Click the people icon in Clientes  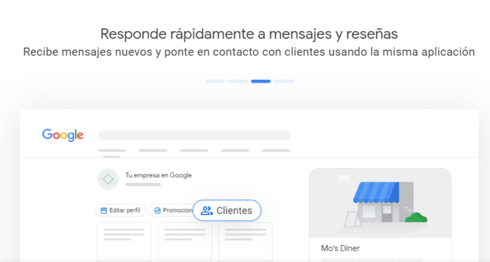[x=206, y=210]
